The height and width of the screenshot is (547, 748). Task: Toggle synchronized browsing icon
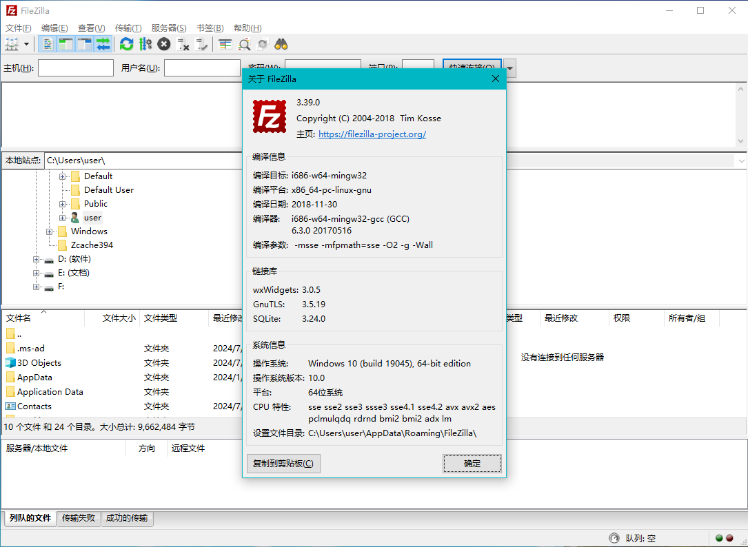coord(263,44)
